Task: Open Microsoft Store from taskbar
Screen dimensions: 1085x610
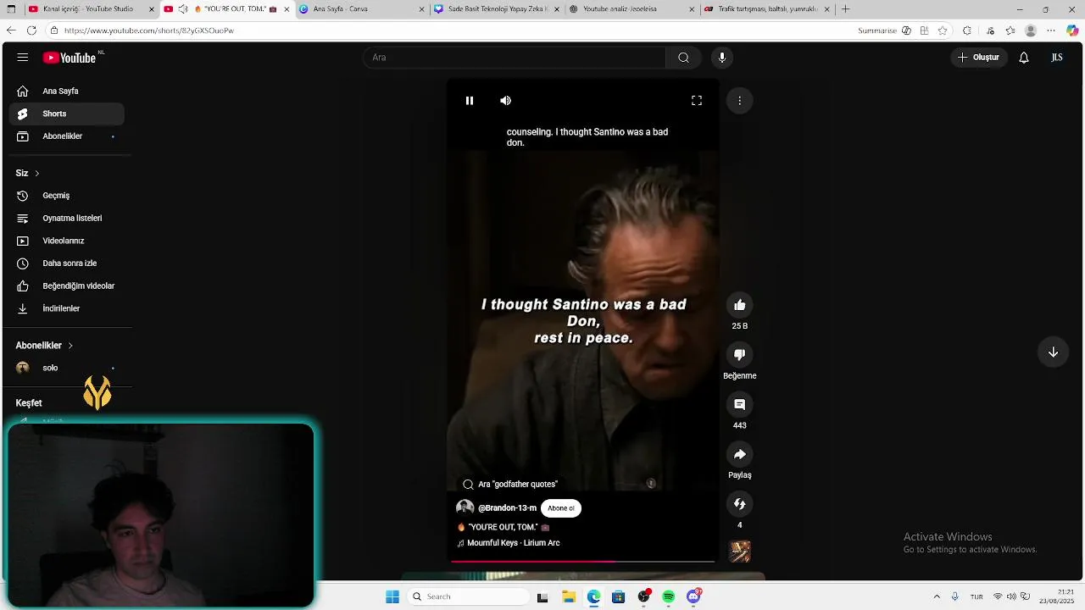Action: tap(619, 597)
